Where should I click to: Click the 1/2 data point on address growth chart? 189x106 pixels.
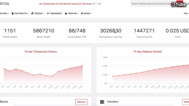point(113,76)
